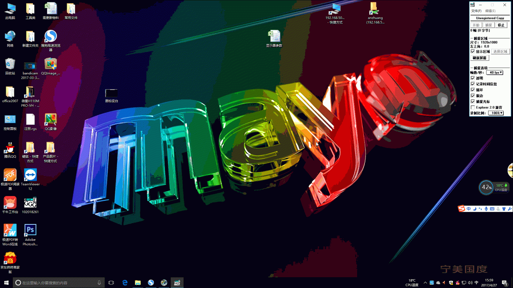The width and height of the screenshot is (513, 288).
Task: Open the 100% recording scale dropdown
Action: [495, 113]
